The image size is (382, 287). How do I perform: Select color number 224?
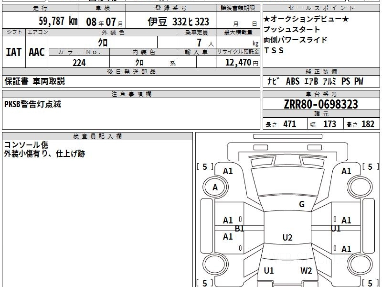[x=79, y=63]
